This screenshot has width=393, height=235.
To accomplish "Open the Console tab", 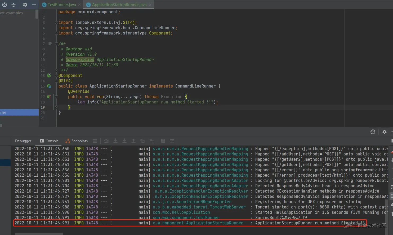I will pyautogui.click(x=49, y=141).
